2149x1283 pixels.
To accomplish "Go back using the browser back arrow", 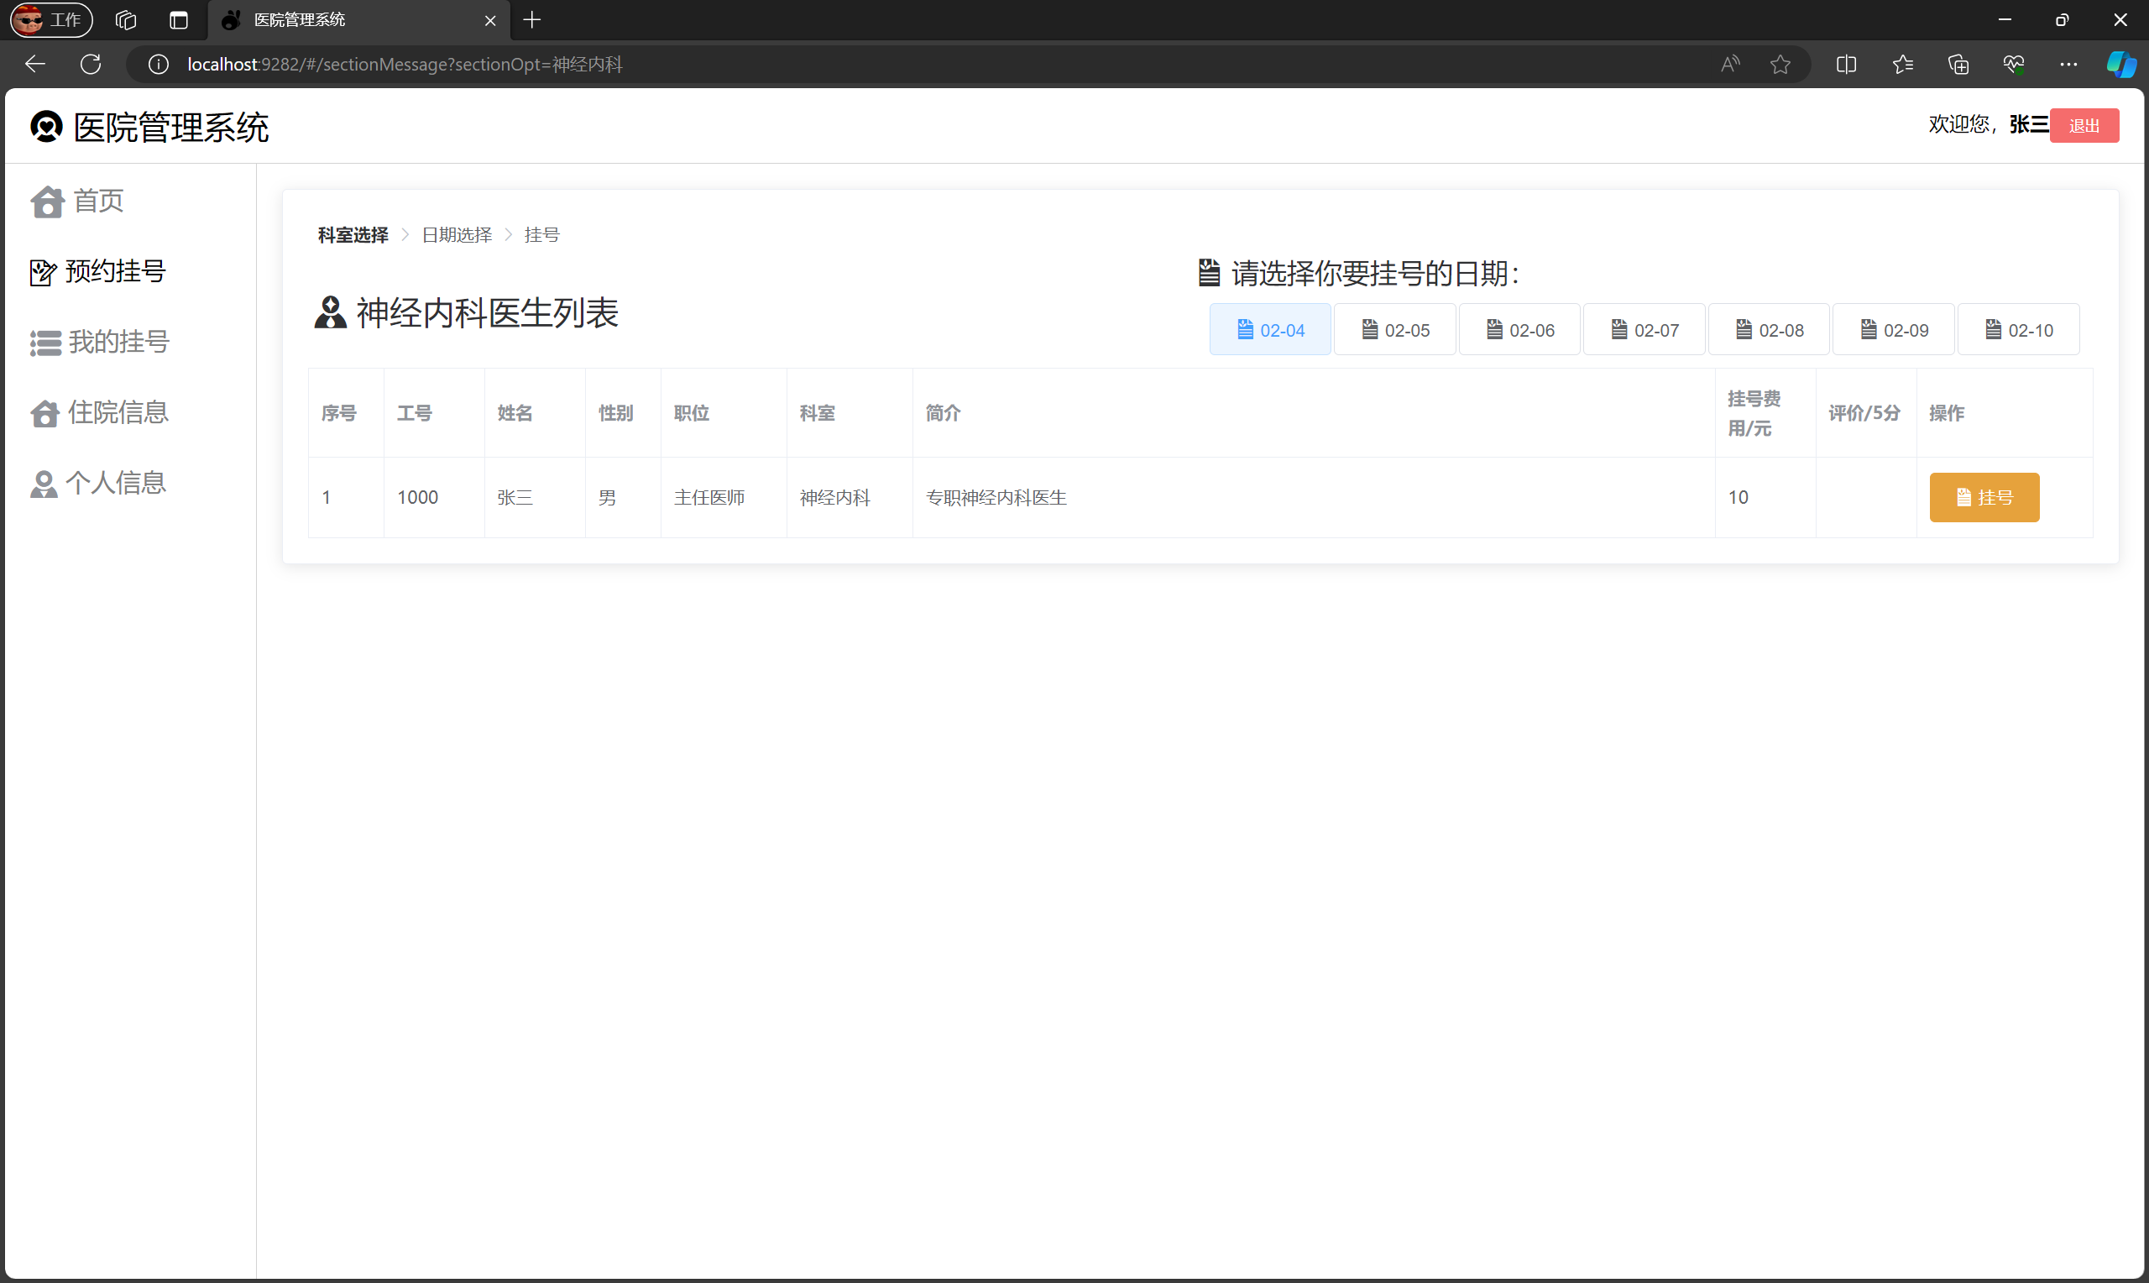I will [x=35, y=64].
